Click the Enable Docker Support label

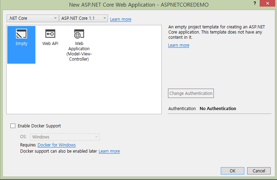pyautogui.click(x=39, y=126)
